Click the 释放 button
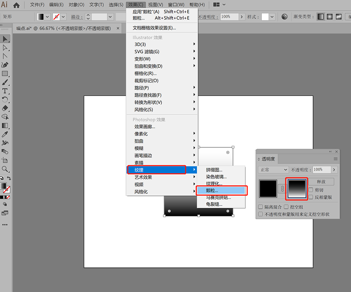351x292 pixels. (x=321, y=182)
